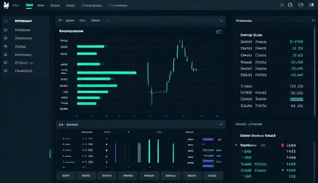Select the last sidebar label

(23, 71)
